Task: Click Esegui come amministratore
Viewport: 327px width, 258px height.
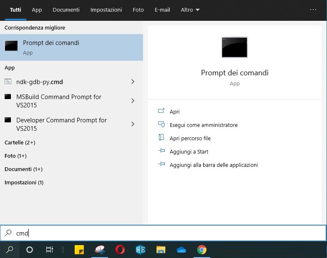Action: tap(204, 125)
